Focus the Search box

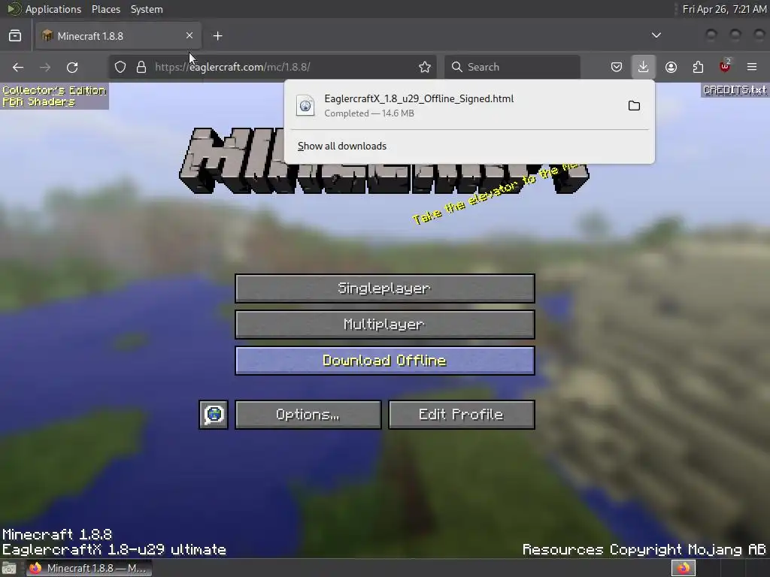coord(512,67)
